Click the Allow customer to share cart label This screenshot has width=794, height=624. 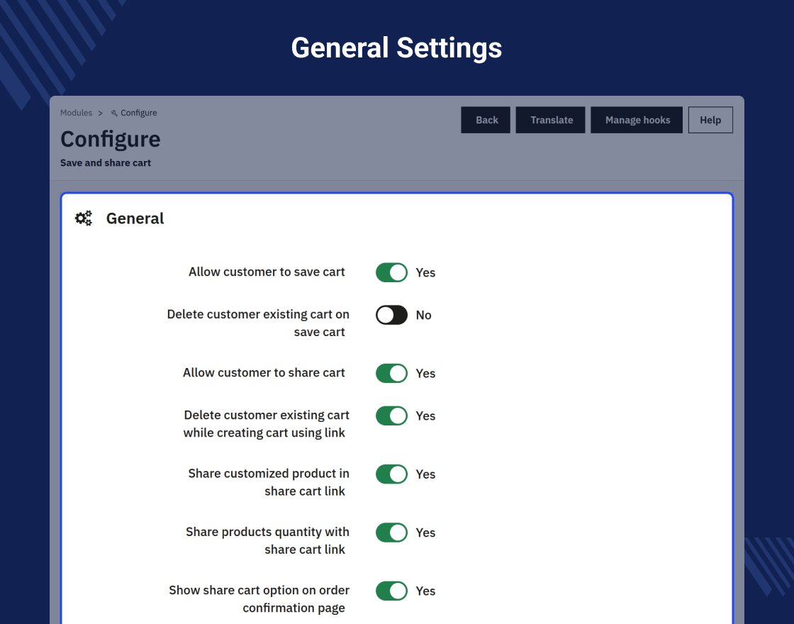264,373
